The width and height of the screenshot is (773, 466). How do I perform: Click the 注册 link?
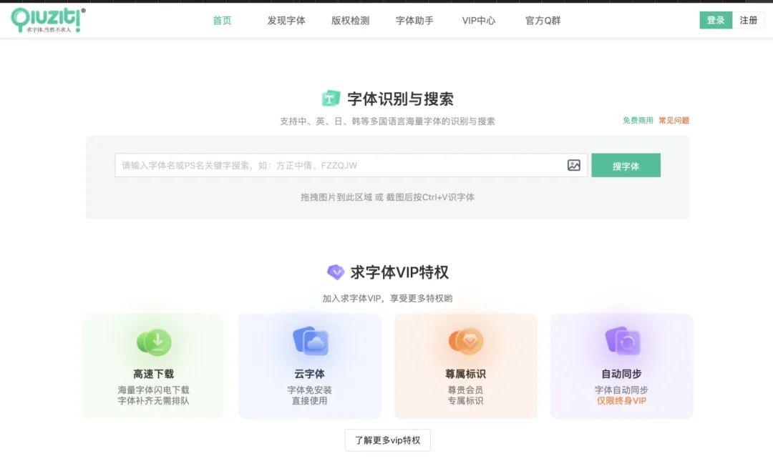pyautogui.click(x=749, y=20)
